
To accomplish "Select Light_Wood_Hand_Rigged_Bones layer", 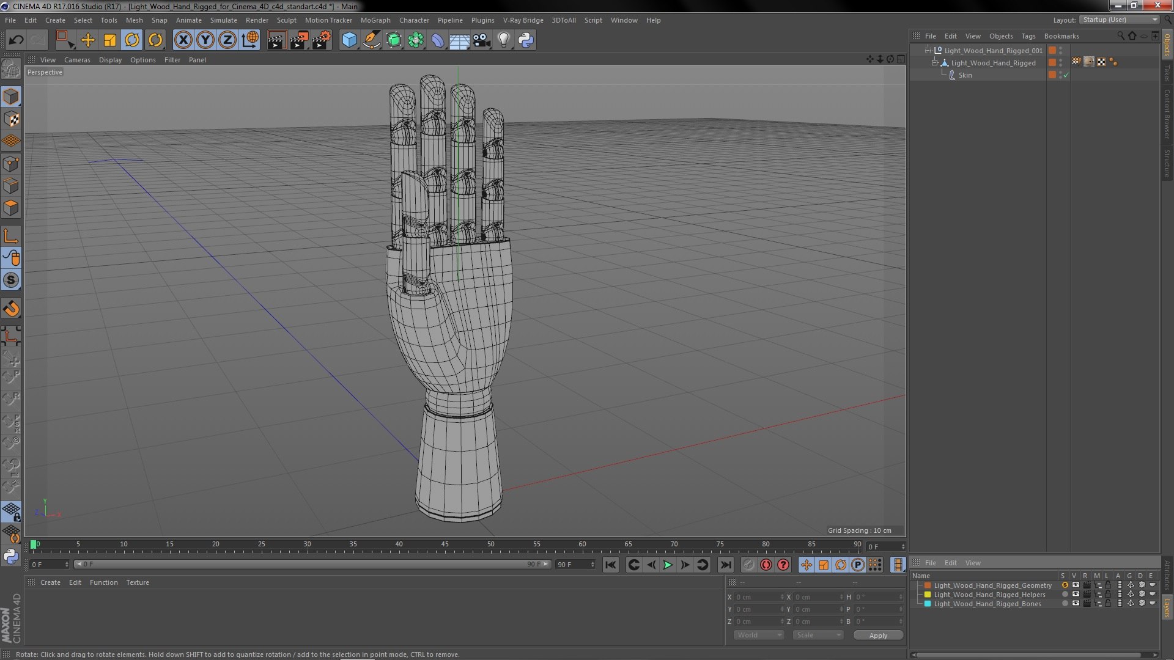I will click(x=987, y=604).
